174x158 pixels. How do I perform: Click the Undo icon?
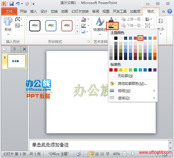coord(18,4)
